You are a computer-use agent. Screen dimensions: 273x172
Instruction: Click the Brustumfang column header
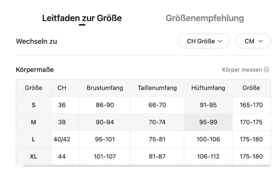click(x=105, y=88)
